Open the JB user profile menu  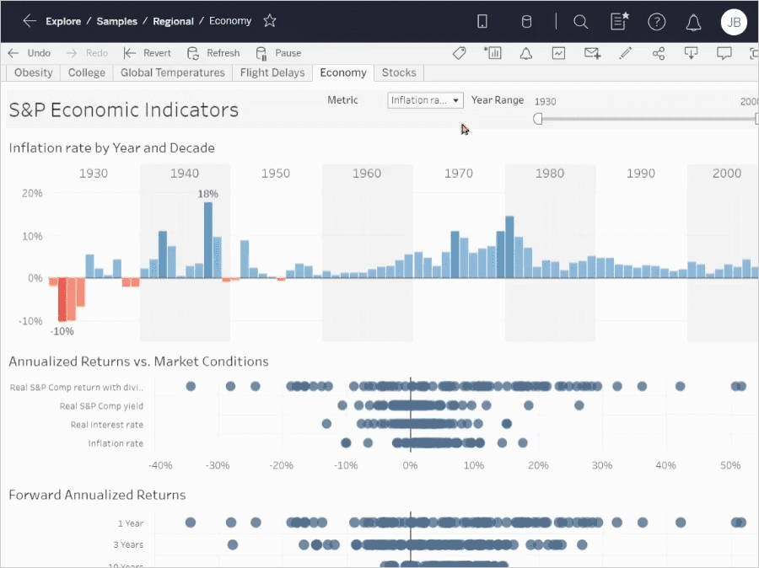point(734,22)
